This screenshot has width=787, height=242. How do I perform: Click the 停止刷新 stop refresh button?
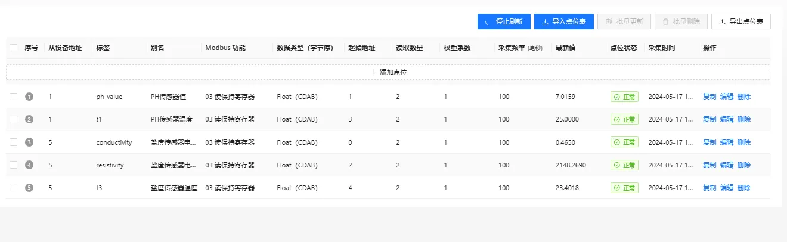tap(504, 21)
